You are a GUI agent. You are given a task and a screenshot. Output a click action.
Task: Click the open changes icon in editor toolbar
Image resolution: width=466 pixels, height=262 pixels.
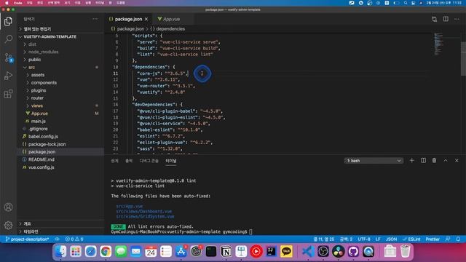tap(434, 20)
